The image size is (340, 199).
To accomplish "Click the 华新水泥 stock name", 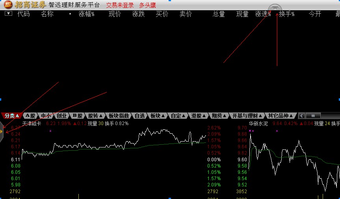I will (258, 123).
